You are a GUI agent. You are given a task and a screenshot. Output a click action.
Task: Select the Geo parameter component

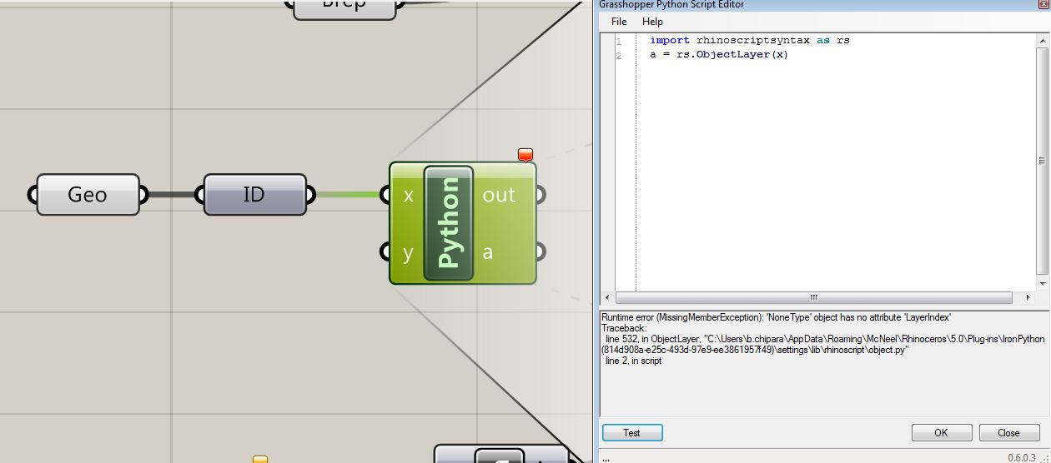click(88, 195)
